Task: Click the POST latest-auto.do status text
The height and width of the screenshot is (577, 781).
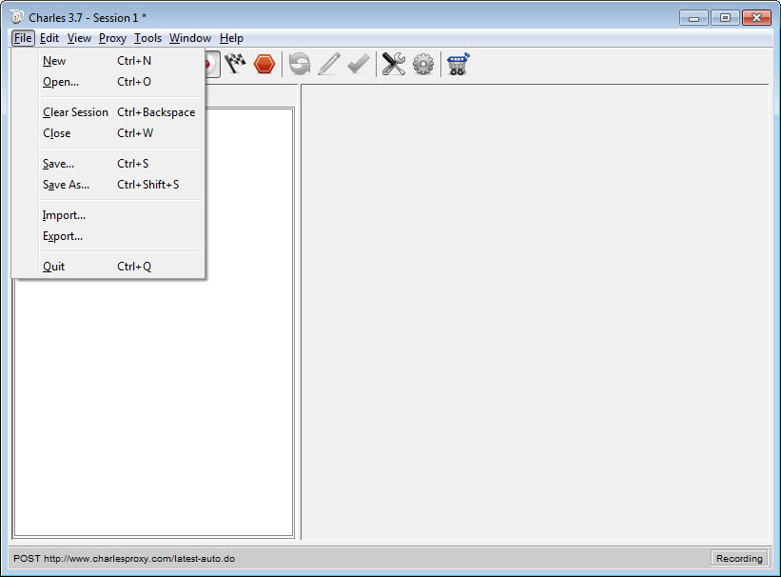Action: [x=124, y=559]
